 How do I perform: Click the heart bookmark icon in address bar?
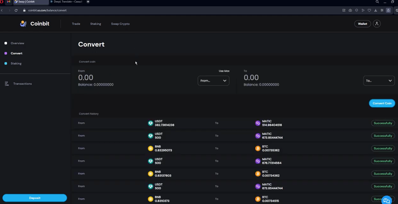click(369, 10)
